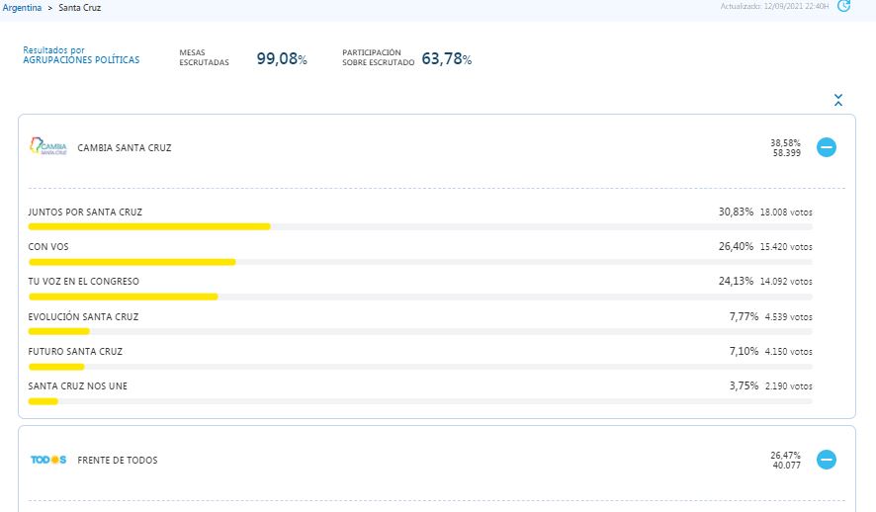
Task: Click the 15.420 votos count
Action: pos(786,247)
